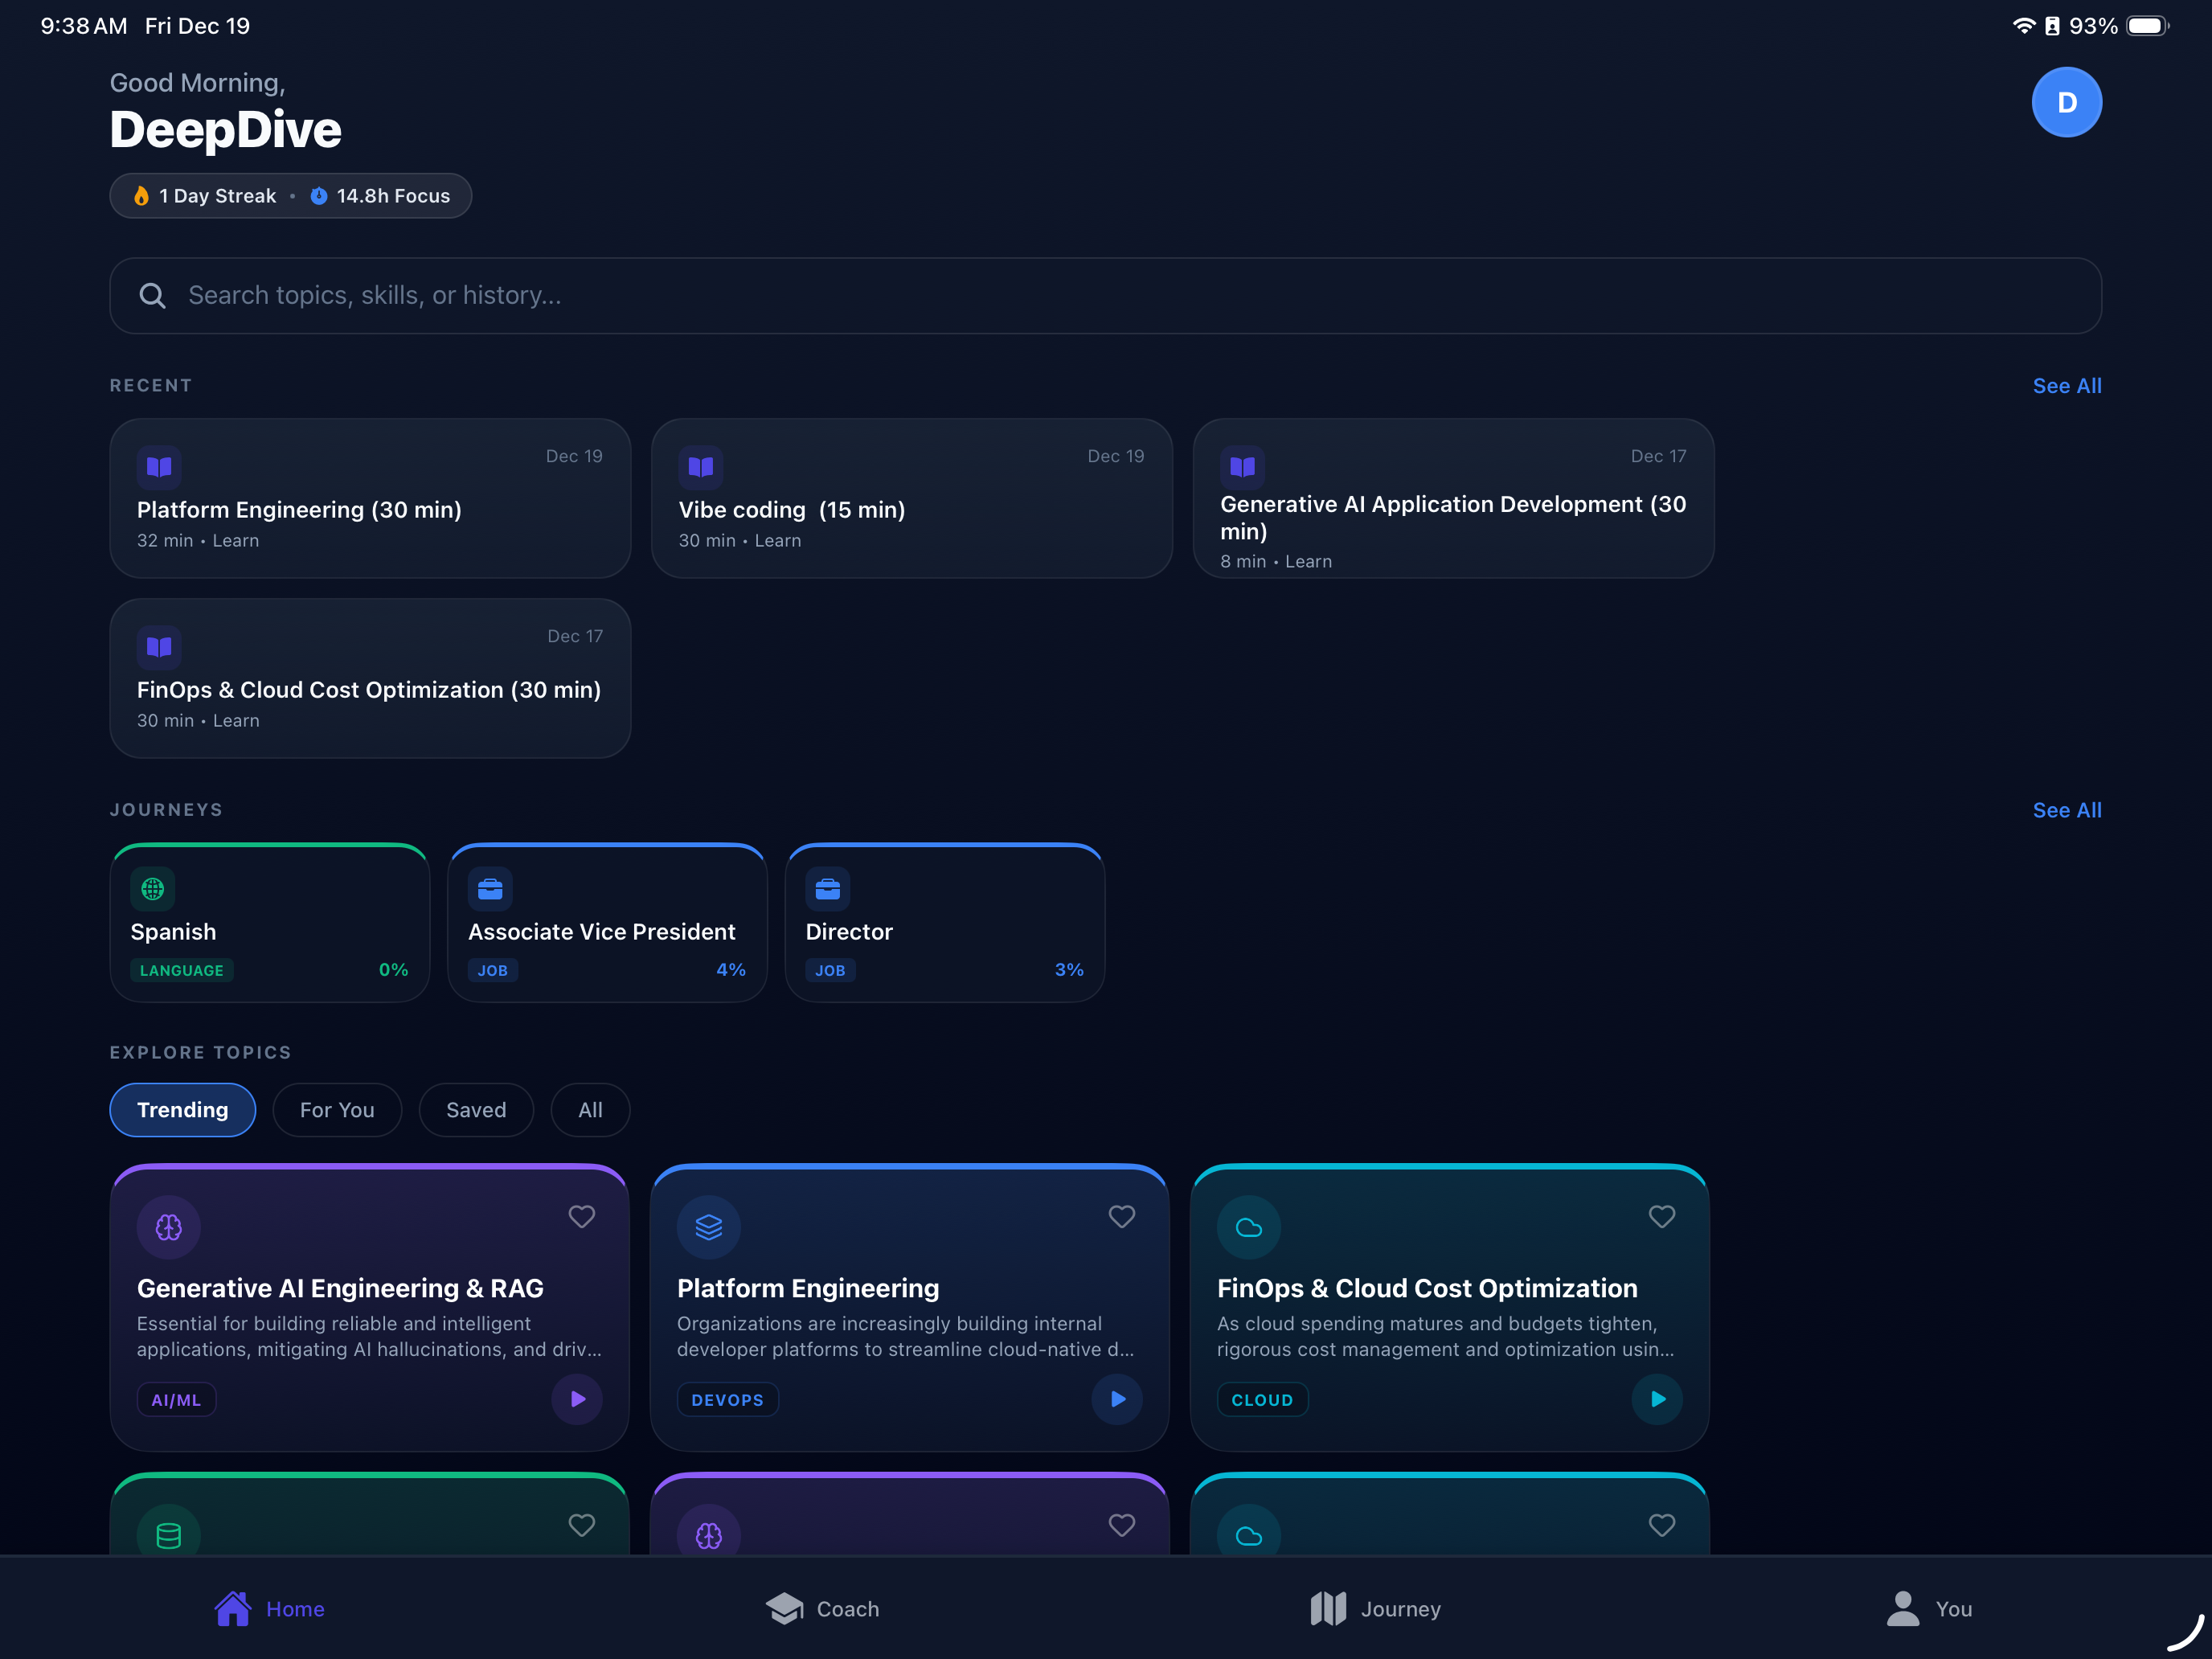Tap the Home house icon

click(x=232, y=1608)
